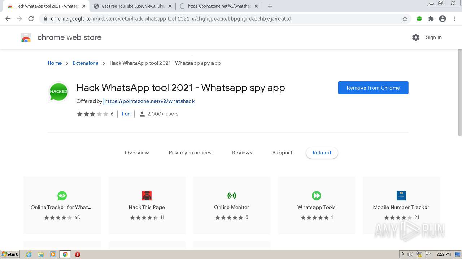Open the green extension icon in the toolbar

(419, 19)
